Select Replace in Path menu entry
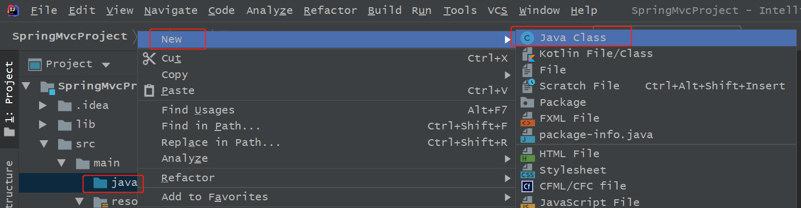801x208 pixels. pyautogui.click(x=221, y=143)
